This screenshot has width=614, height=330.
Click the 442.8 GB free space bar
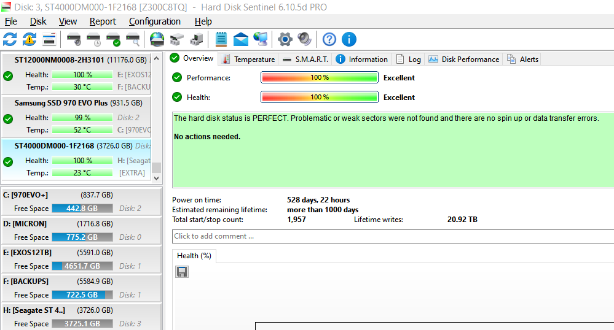[x=82, y=209]
